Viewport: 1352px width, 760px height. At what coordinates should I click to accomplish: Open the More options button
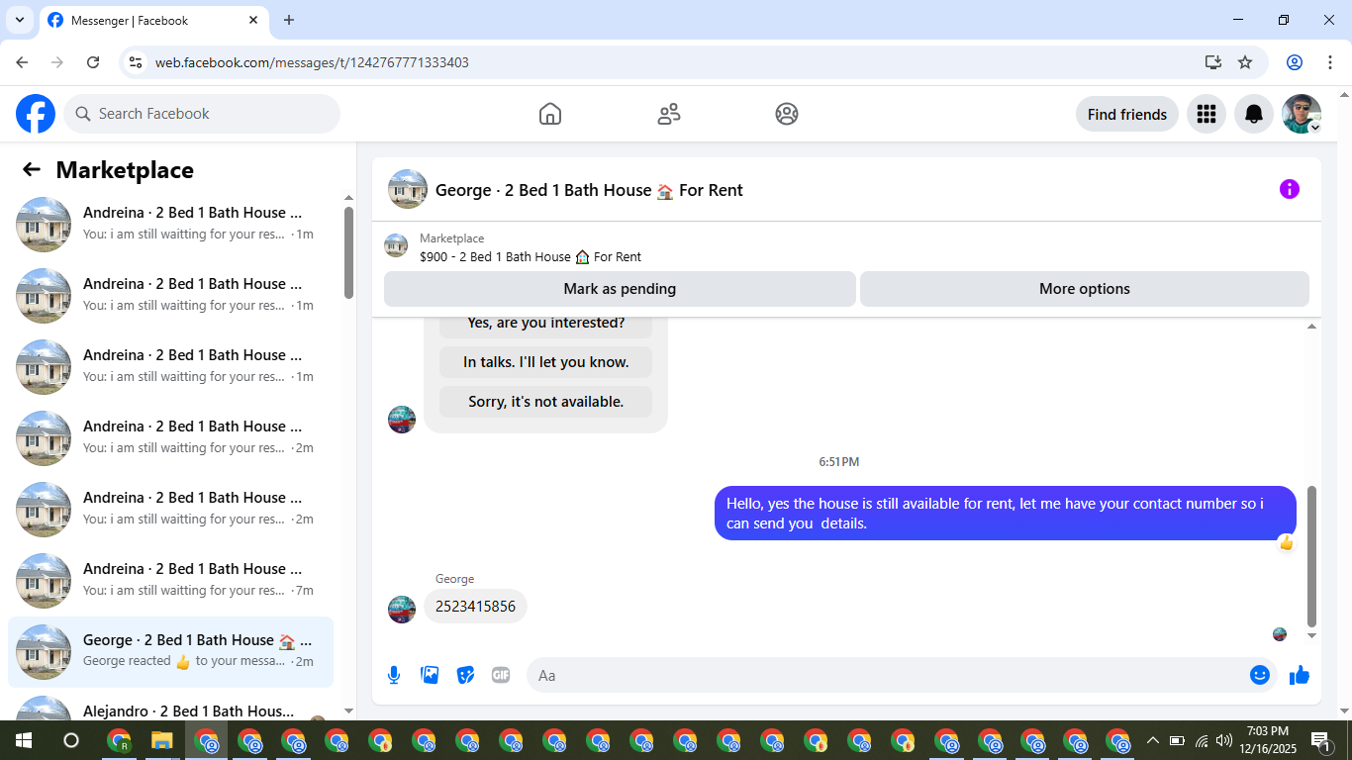click(1085, 289)
